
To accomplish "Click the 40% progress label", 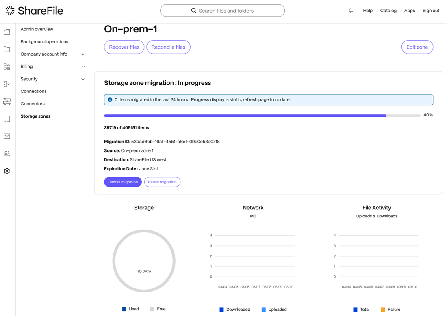I will 428,115.
